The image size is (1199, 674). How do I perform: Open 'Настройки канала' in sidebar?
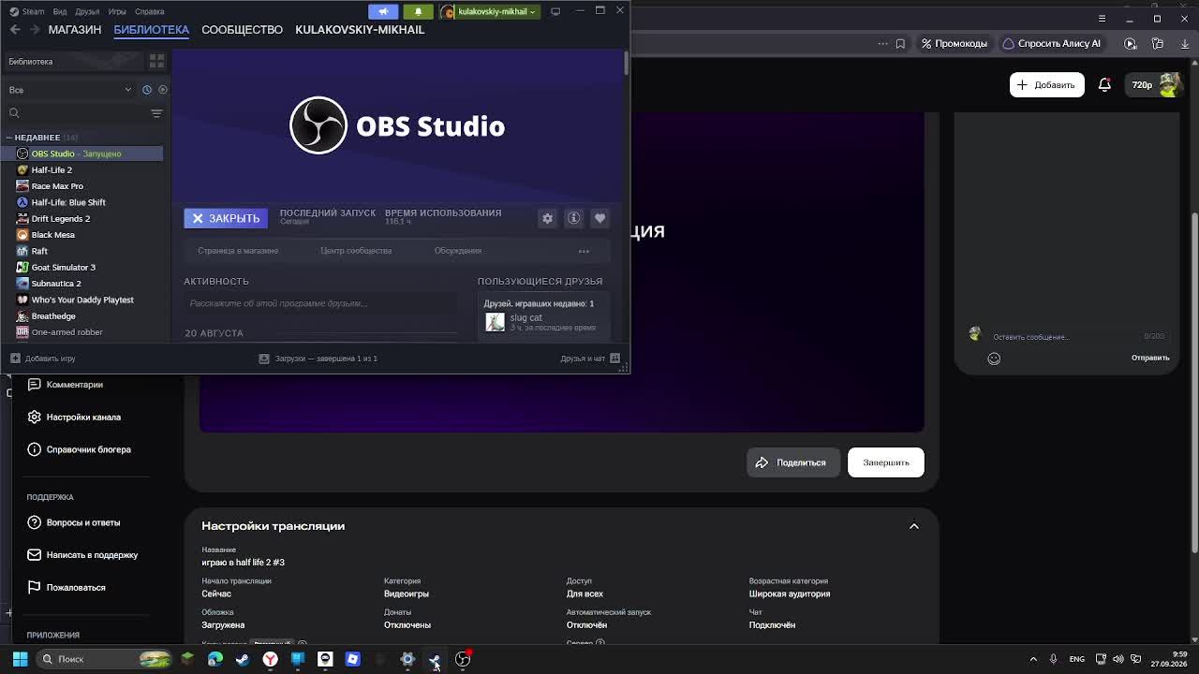click(82, 417)
